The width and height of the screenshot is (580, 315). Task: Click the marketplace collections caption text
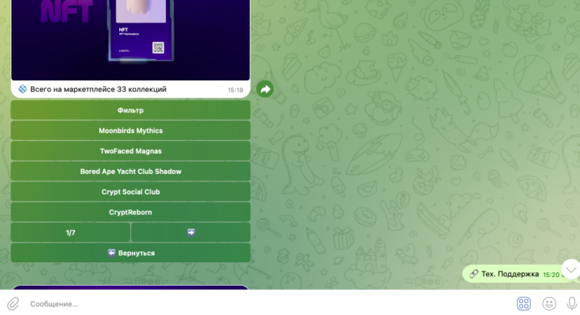click(x=98, y=89)
